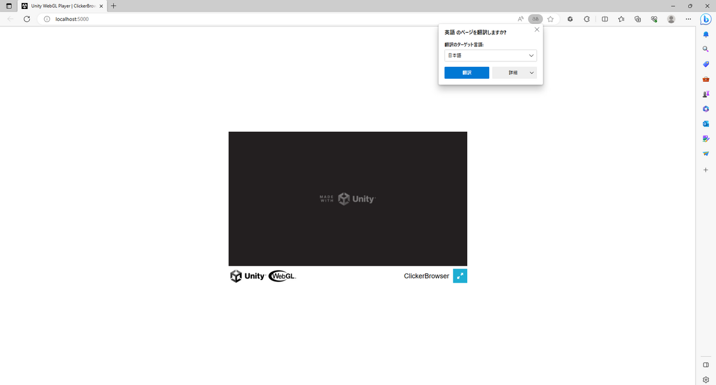716x385 pixels.
Task: Add this page to favorites
Action: [550, 19]
